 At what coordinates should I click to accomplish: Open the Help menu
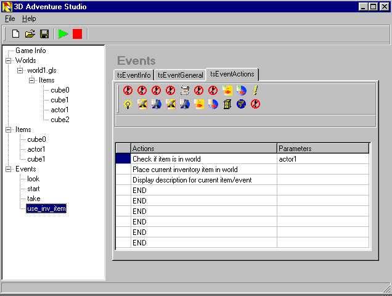click(29, 18)
